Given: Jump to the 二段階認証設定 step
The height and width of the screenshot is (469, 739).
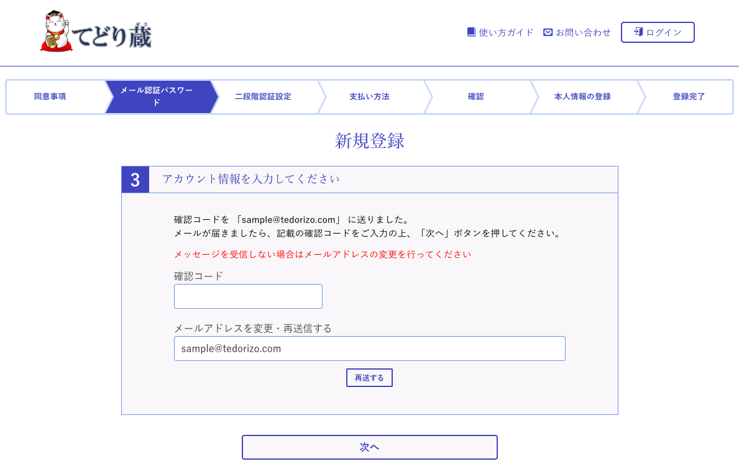Looking at the screenshot, I should click(263, 97).
